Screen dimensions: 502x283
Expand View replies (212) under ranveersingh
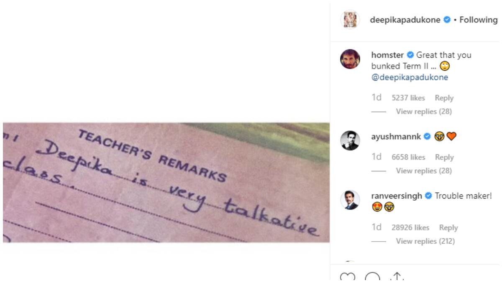pos(425,241)
